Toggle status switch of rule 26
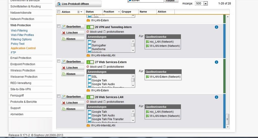 90,27
